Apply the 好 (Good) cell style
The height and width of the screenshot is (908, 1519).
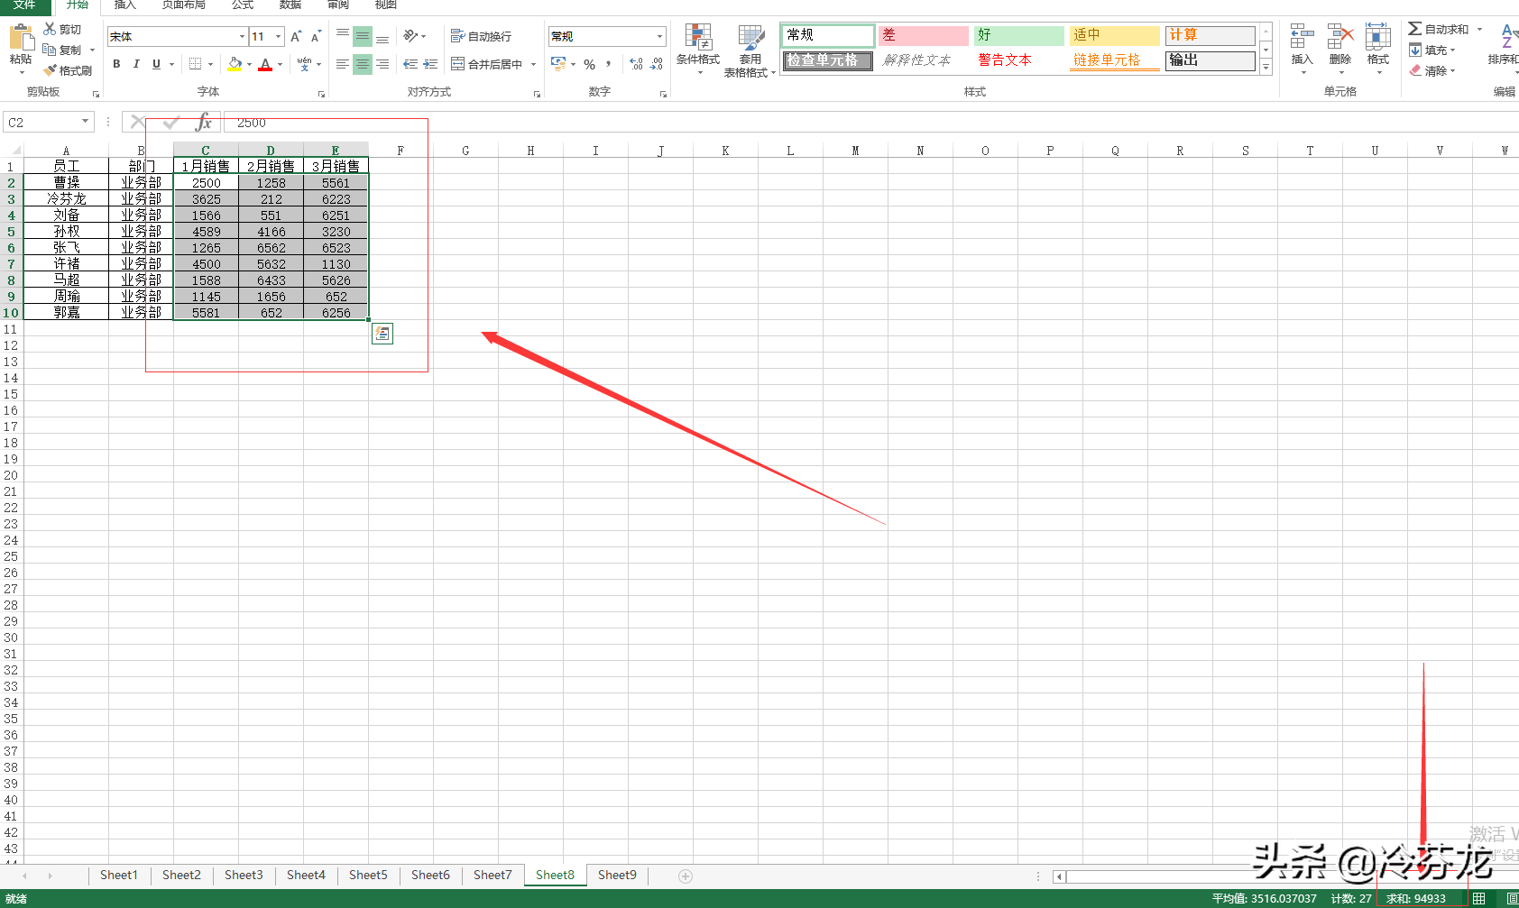click(x=1018, y=35)
